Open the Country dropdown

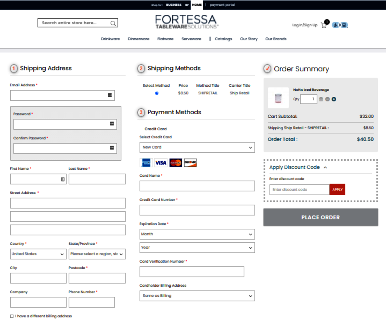(38, 254)
